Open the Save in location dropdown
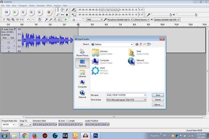Image resolution: width=209 pixels, height=139 pixels. pyautogui.click(x=131, y=44)
